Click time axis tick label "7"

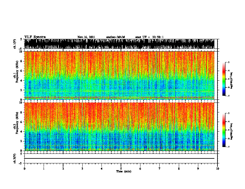(x=160, y=169)
